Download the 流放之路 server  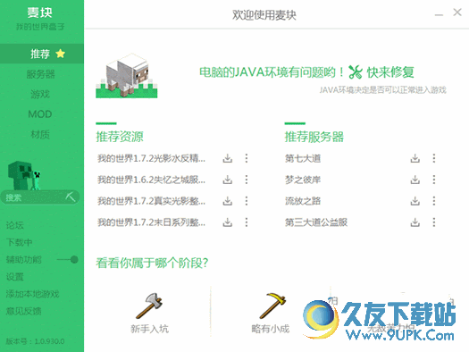point(415,201)
